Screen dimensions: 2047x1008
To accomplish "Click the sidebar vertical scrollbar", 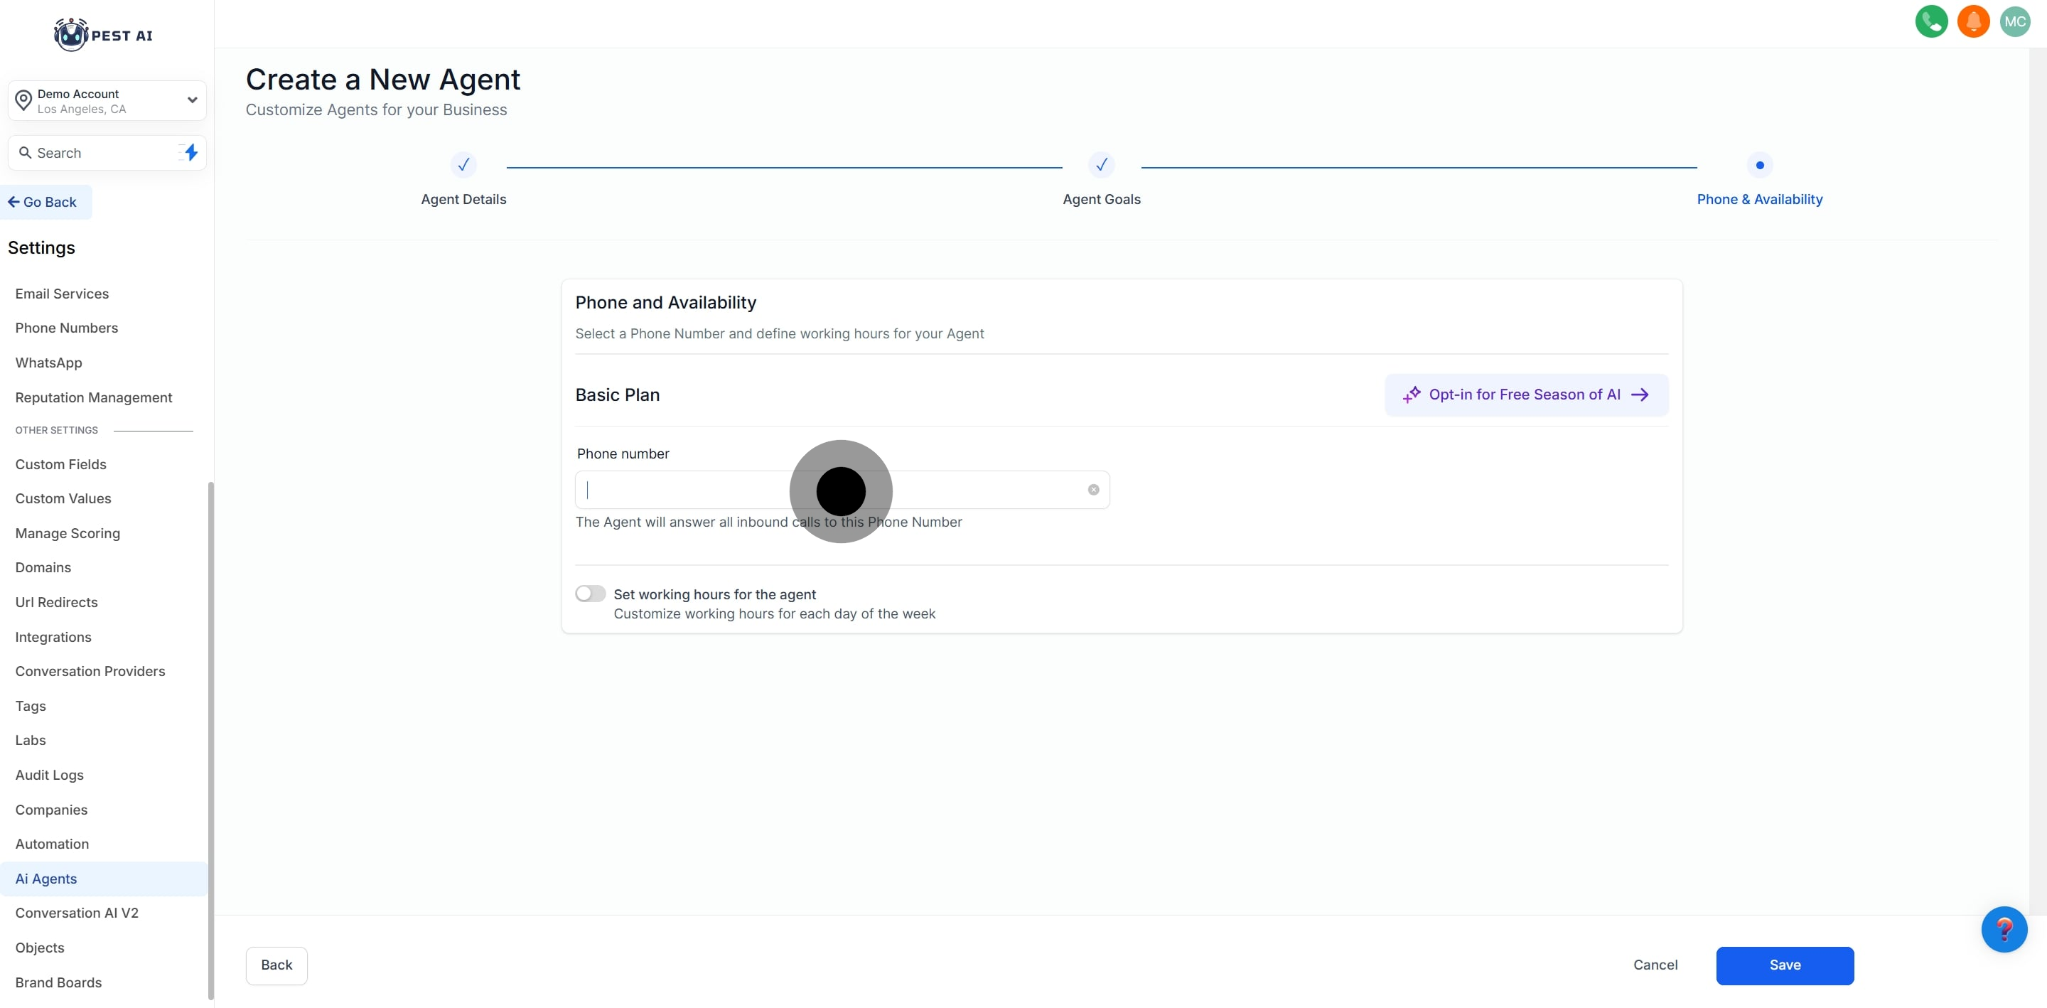I will pyautogui.click(x=210, y=739).
